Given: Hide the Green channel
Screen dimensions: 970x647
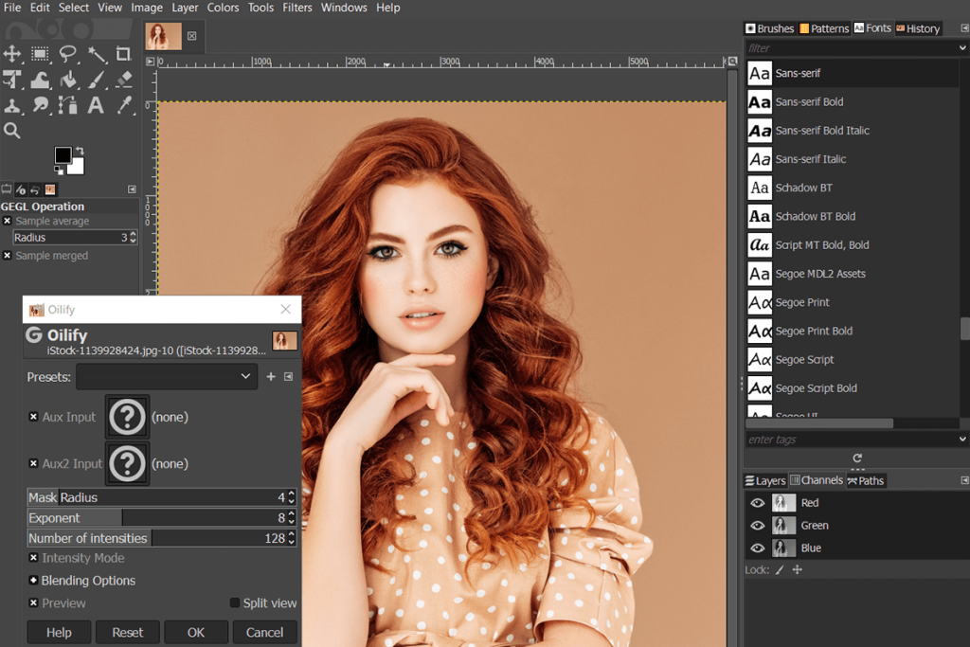Looking at the screenshot, I should (755, 525).
